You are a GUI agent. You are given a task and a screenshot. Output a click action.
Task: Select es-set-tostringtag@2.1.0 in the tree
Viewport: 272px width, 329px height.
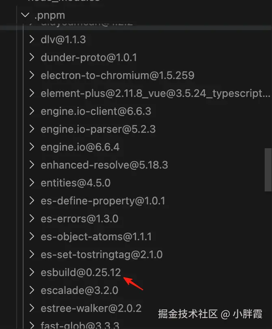[x=101, y=255]
